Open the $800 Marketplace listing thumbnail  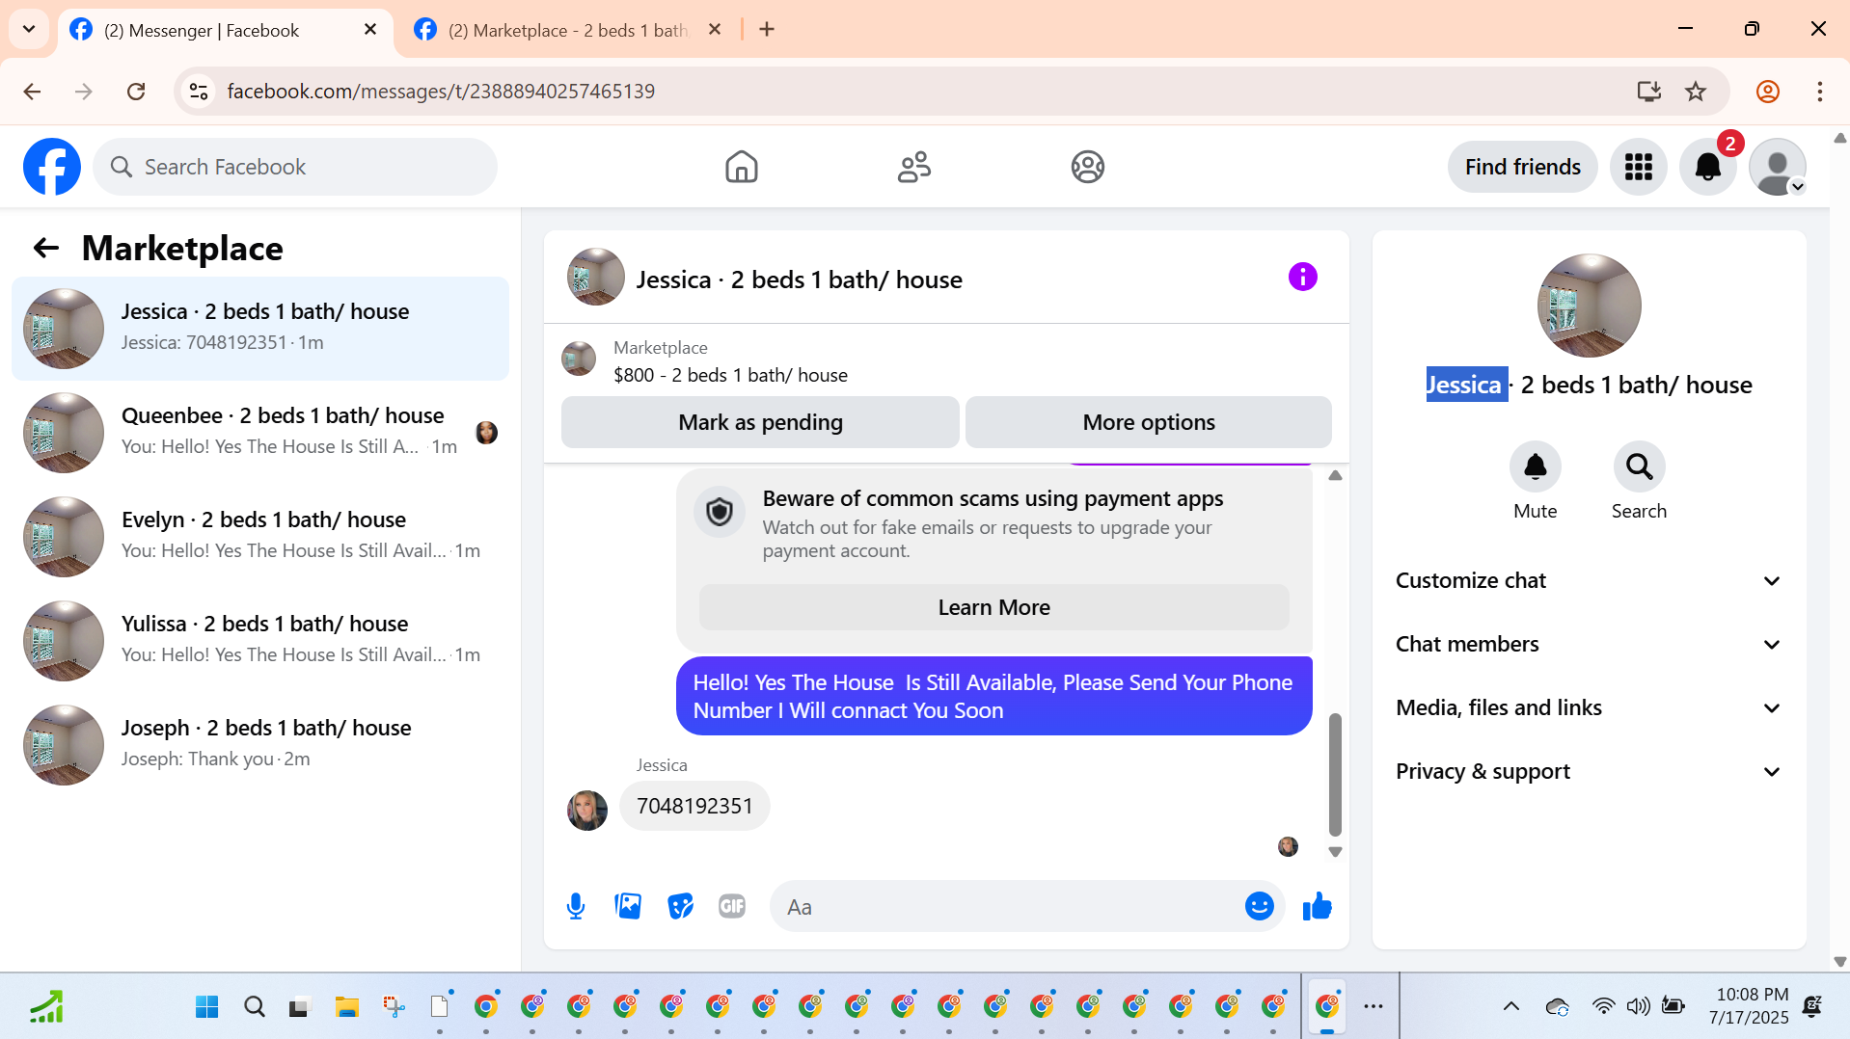579,360
